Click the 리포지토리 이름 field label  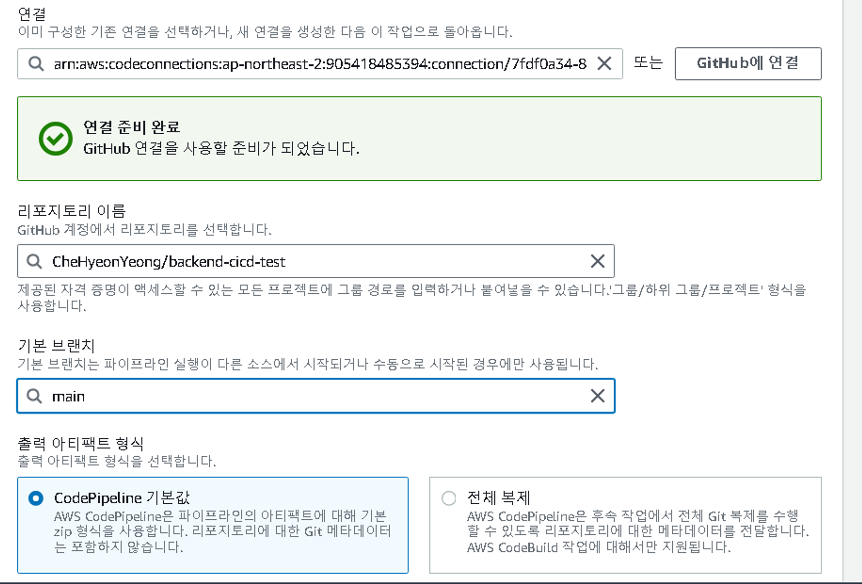coord(72,211)
